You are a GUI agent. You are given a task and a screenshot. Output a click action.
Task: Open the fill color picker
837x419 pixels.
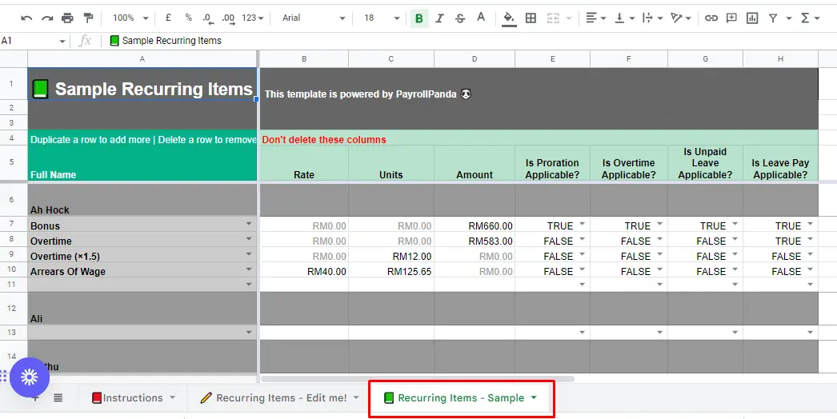tap(509, 18)
